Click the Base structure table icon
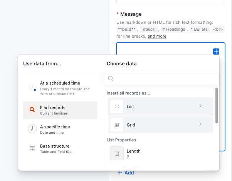This screenshot has width=232, height=181. click(32, 149)
